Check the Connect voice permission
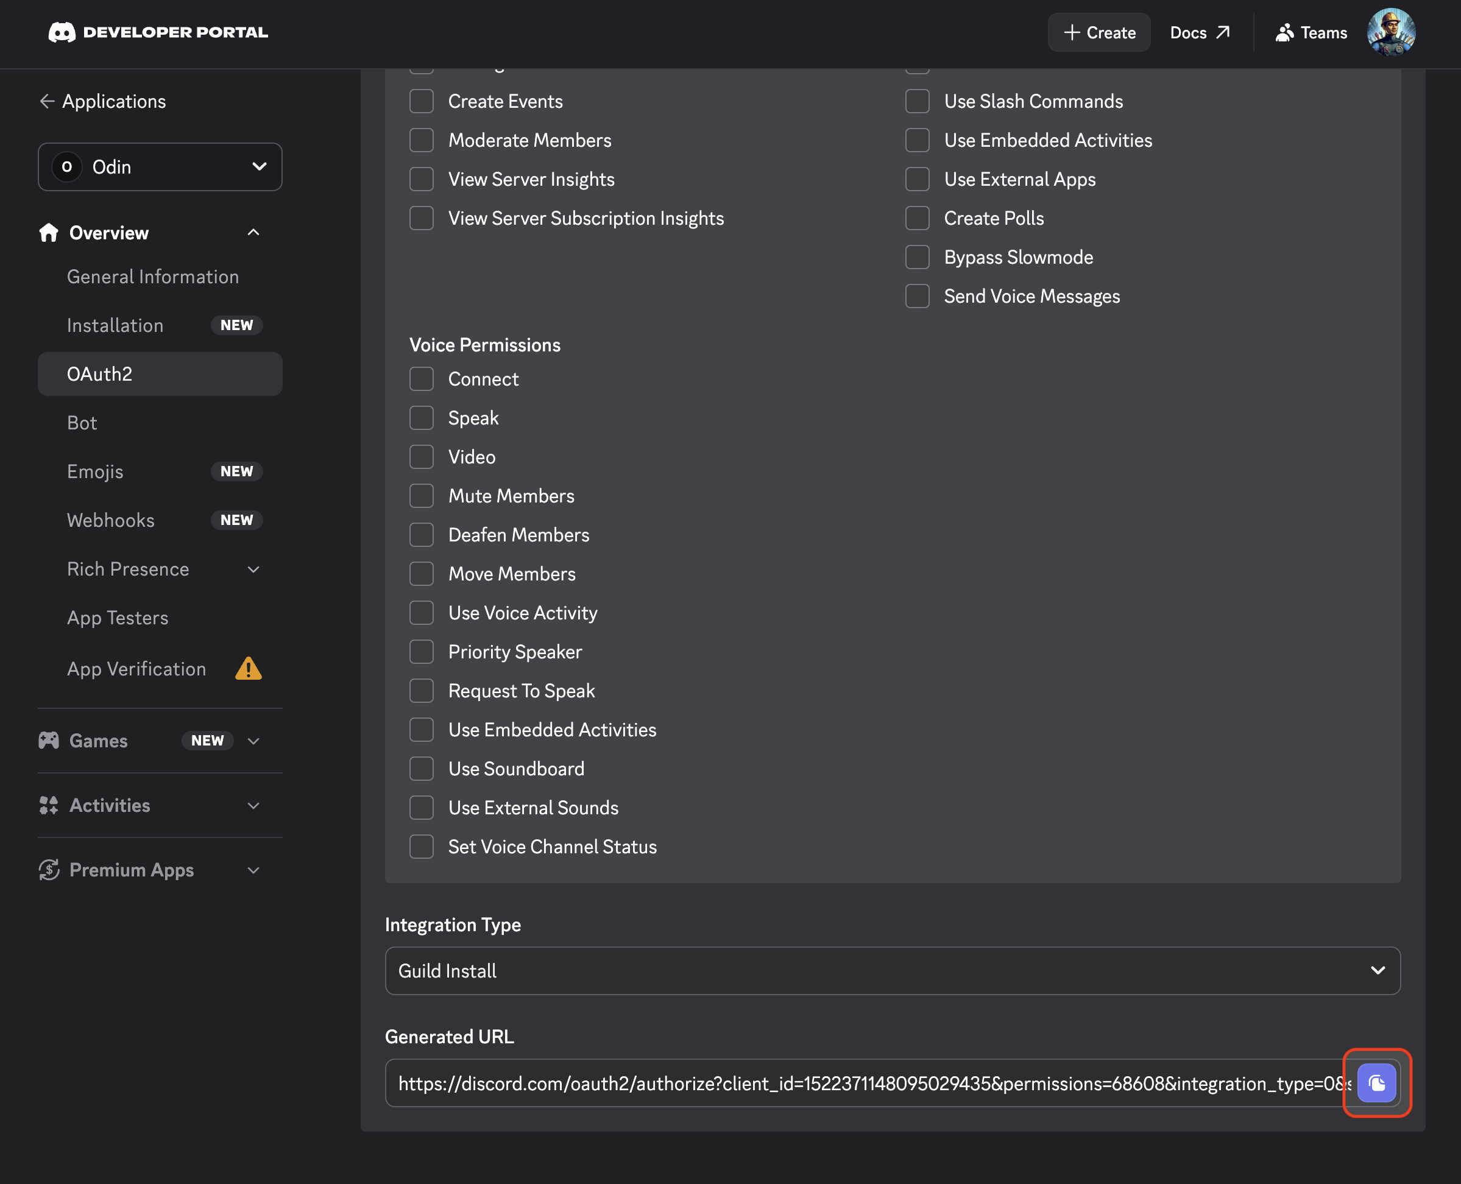This screenshot has height=1184, width=1461. [x=422, y=379]
